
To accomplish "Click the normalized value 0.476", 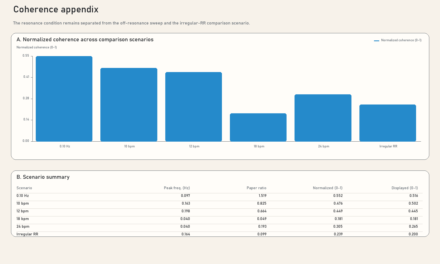I will click(x=338, y=204).
